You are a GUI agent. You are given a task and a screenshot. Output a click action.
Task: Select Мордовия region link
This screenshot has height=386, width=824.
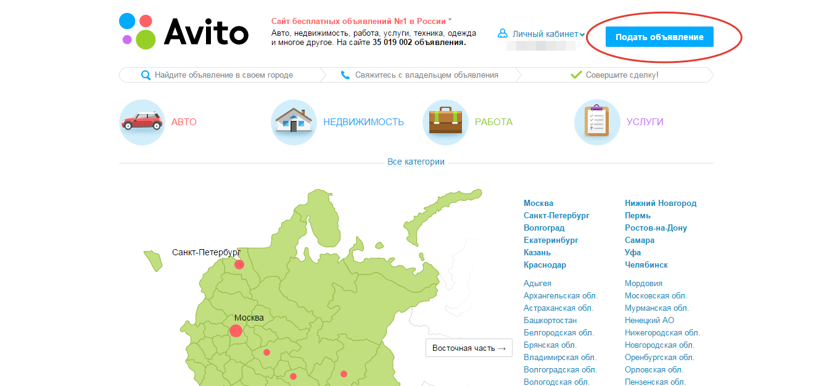pos(643,283)
